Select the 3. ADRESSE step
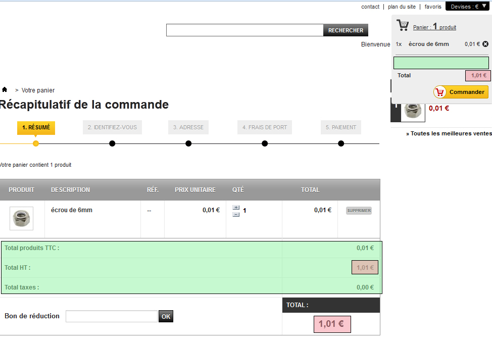Image resolution: width=492 pixels, height=341 pixels. click(x=188, y=127)
